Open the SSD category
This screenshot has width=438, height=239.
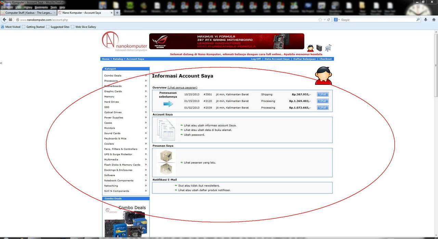[107, 107]
